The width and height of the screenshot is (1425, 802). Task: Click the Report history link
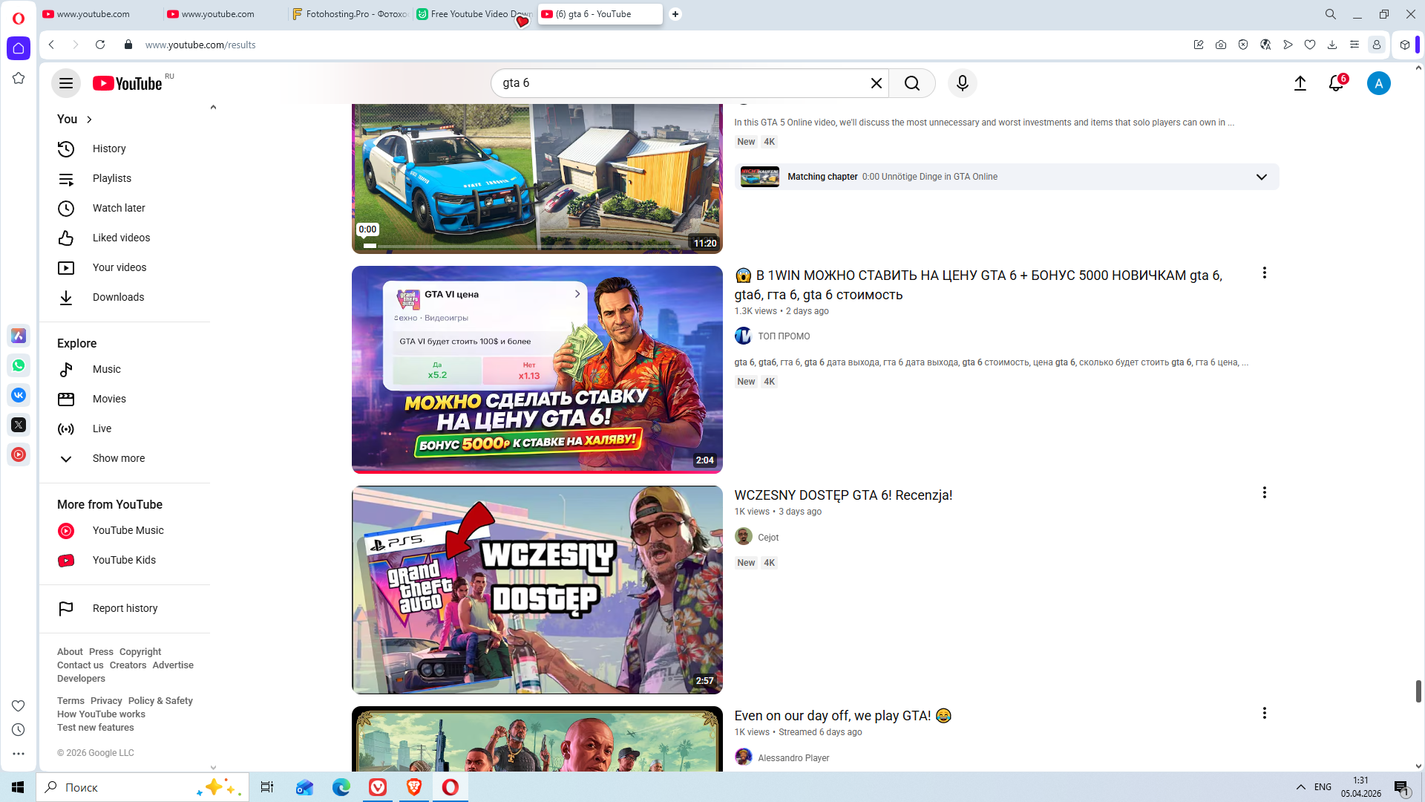pyautogui.click(x=125, y=608)
